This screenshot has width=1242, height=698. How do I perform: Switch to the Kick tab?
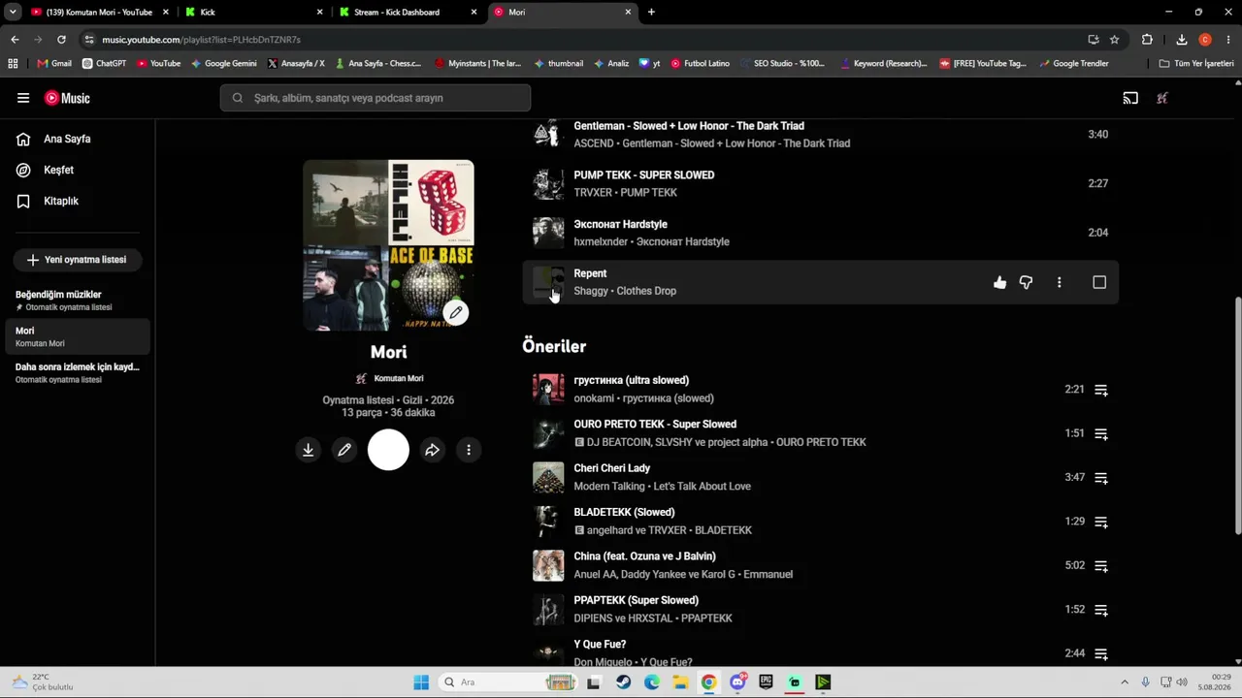[x=254, y=13]
